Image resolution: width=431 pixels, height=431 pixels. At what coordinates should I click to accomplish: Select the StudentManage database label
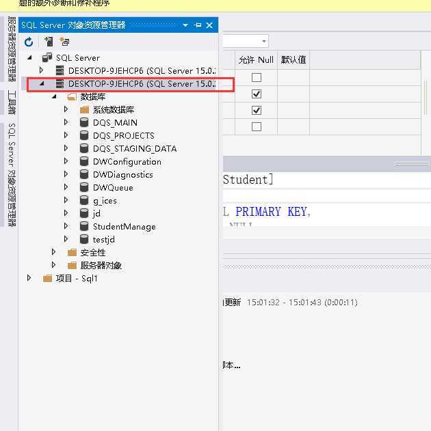(x=125, y=227)
